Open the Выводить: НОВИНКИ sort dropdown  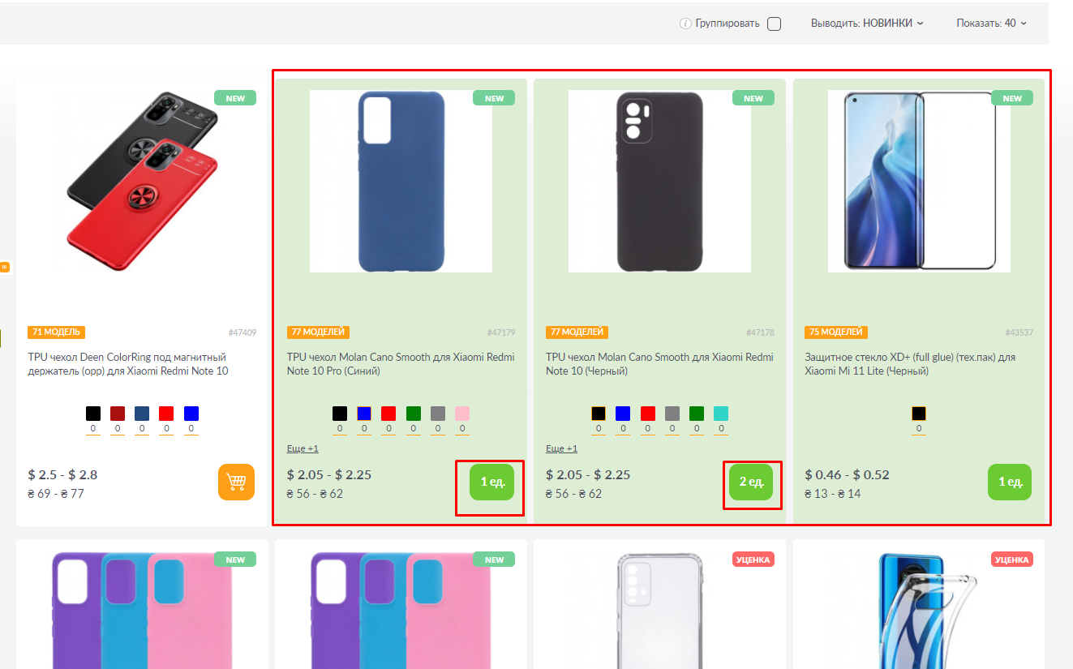(867, 24)
